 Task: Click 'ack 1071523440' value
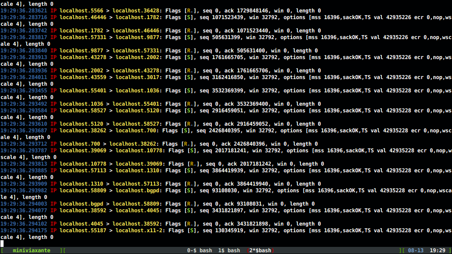246,31
